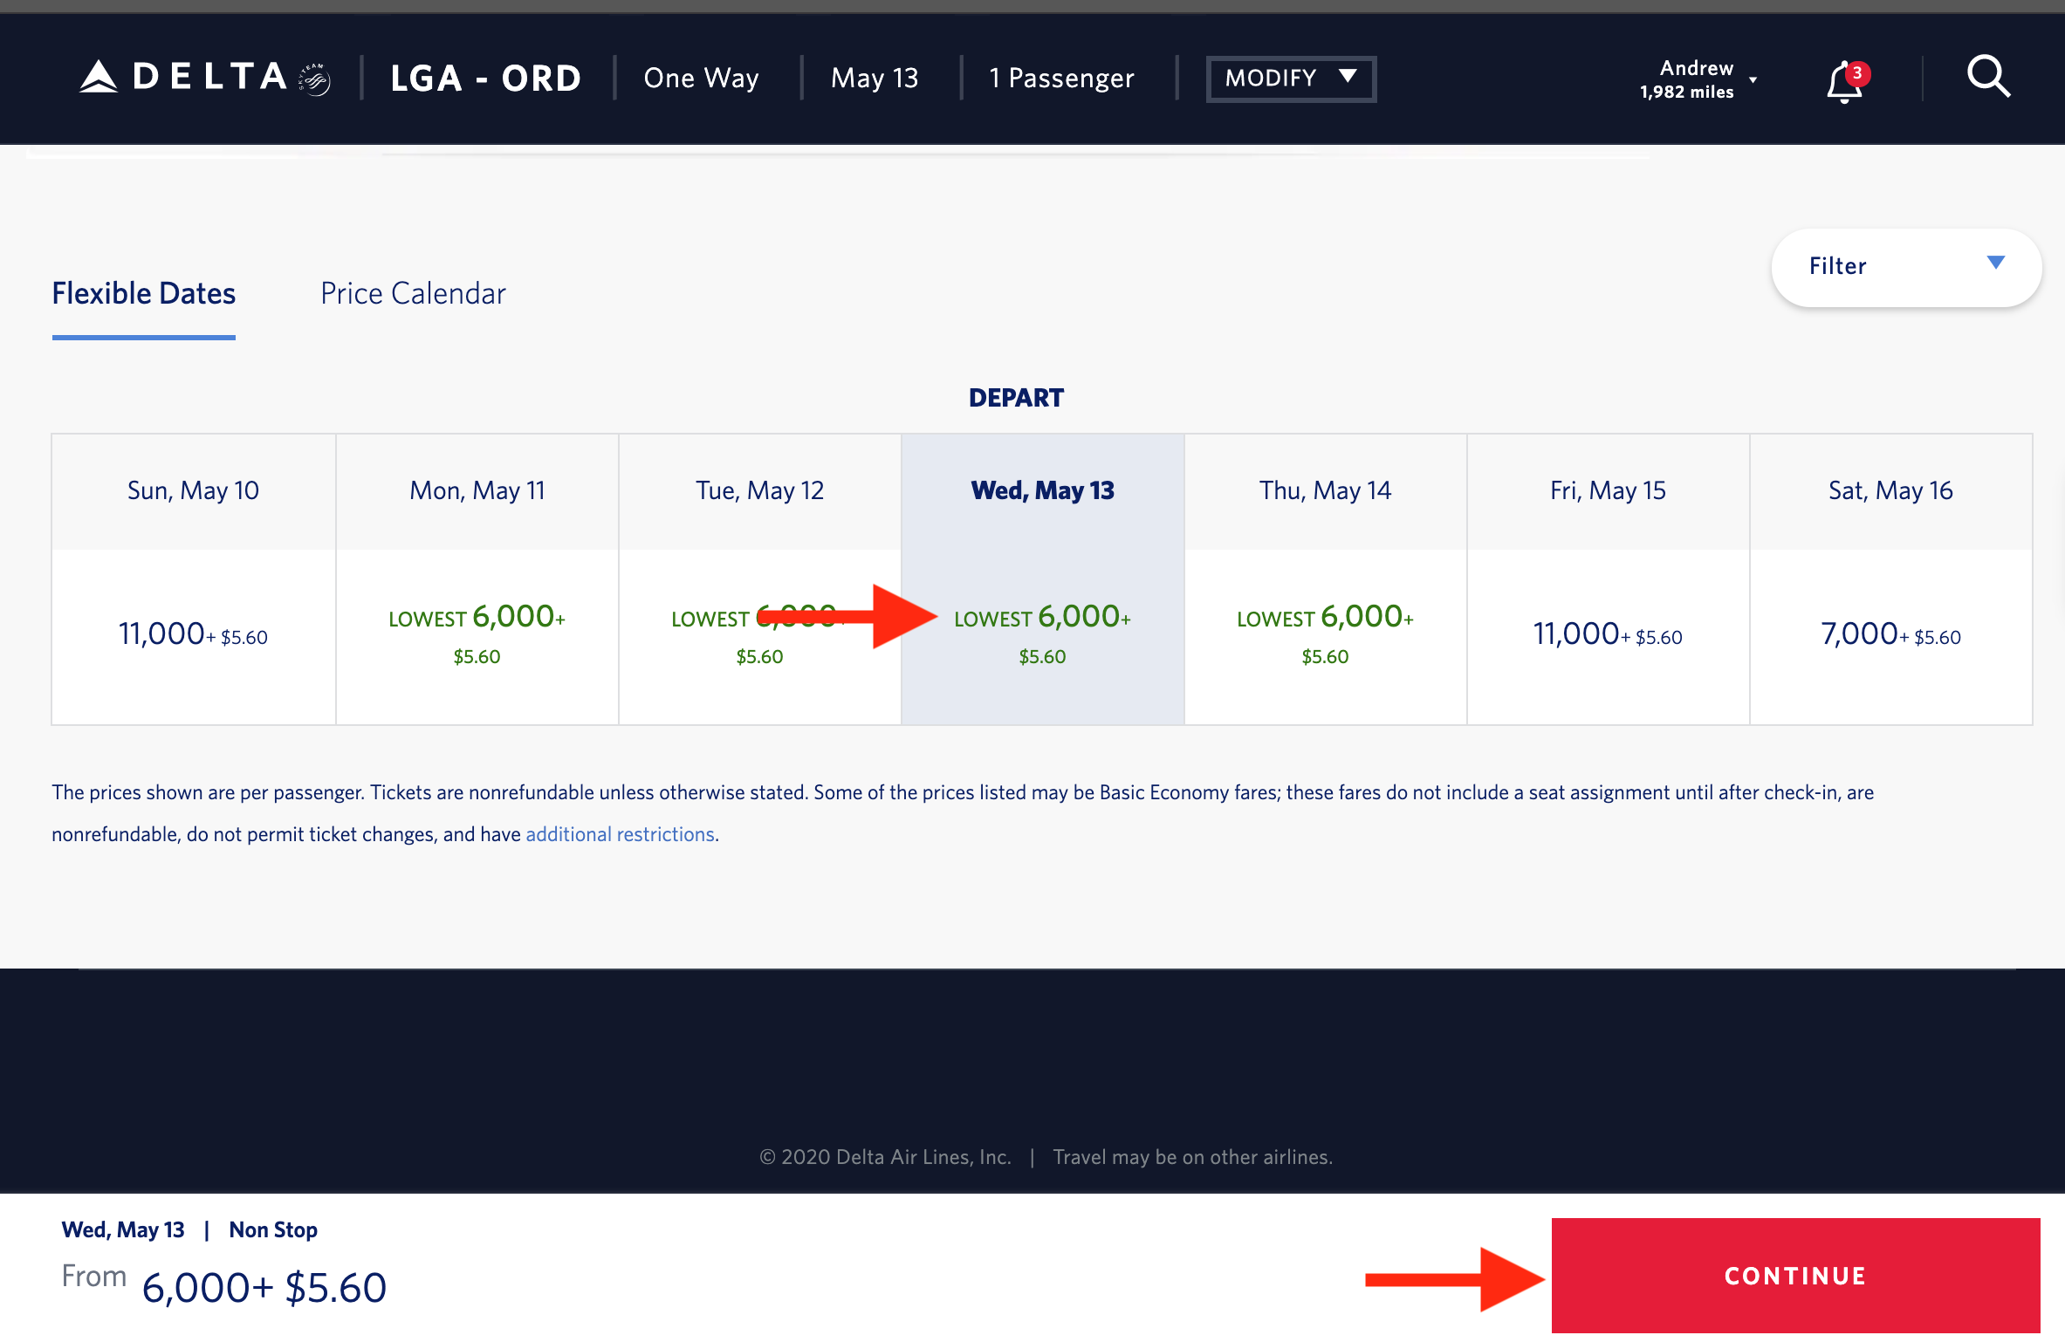Switch to the Price Calendar tab
The height and width of the screenshot is (1342, 2065).
(413, 293)
